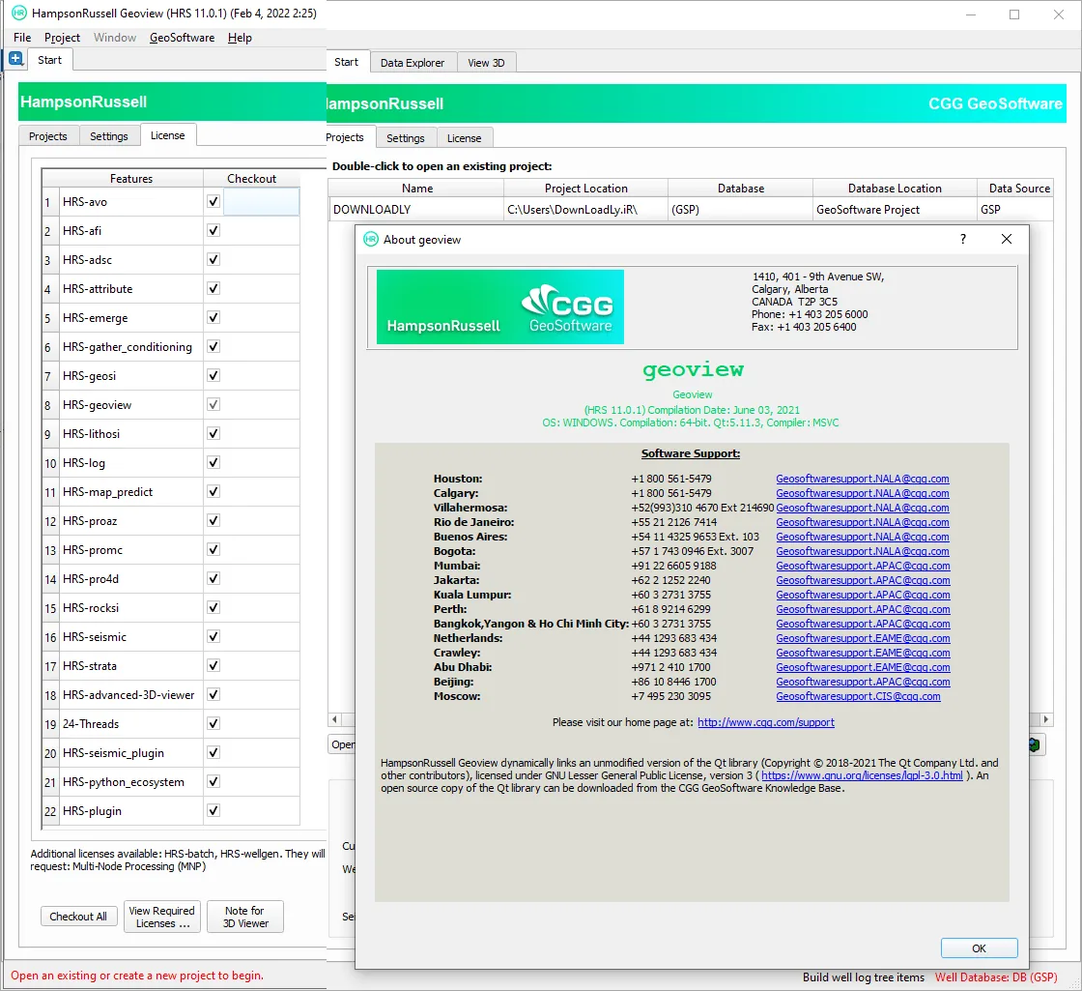1082x991 pixels.
Task: Click the Checkout All button
Action: pos(78,917)
